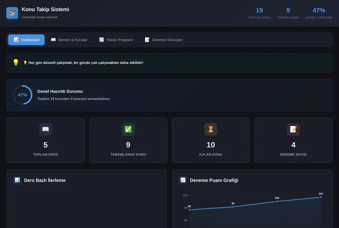Select the 92 score data point
The height and width of the screenshot is (228, 339).
point(233,207)
